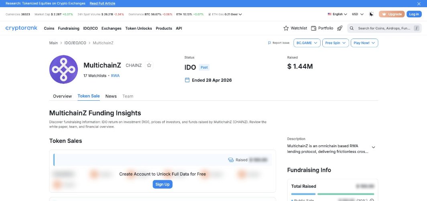Select the Token Sale tab
Viewport: 427px width, 201px height.
tap(89, 96)
